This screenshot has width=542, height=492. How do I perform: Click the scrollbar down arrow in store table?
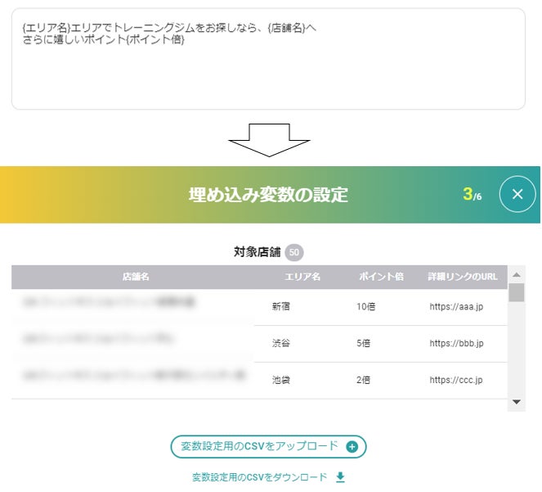coord(517,402)
